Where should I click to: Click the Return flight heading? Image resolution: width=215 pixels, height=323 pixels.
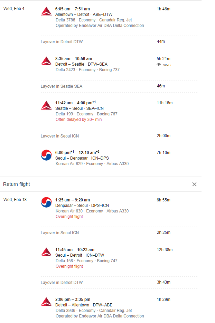pos(17,184)
